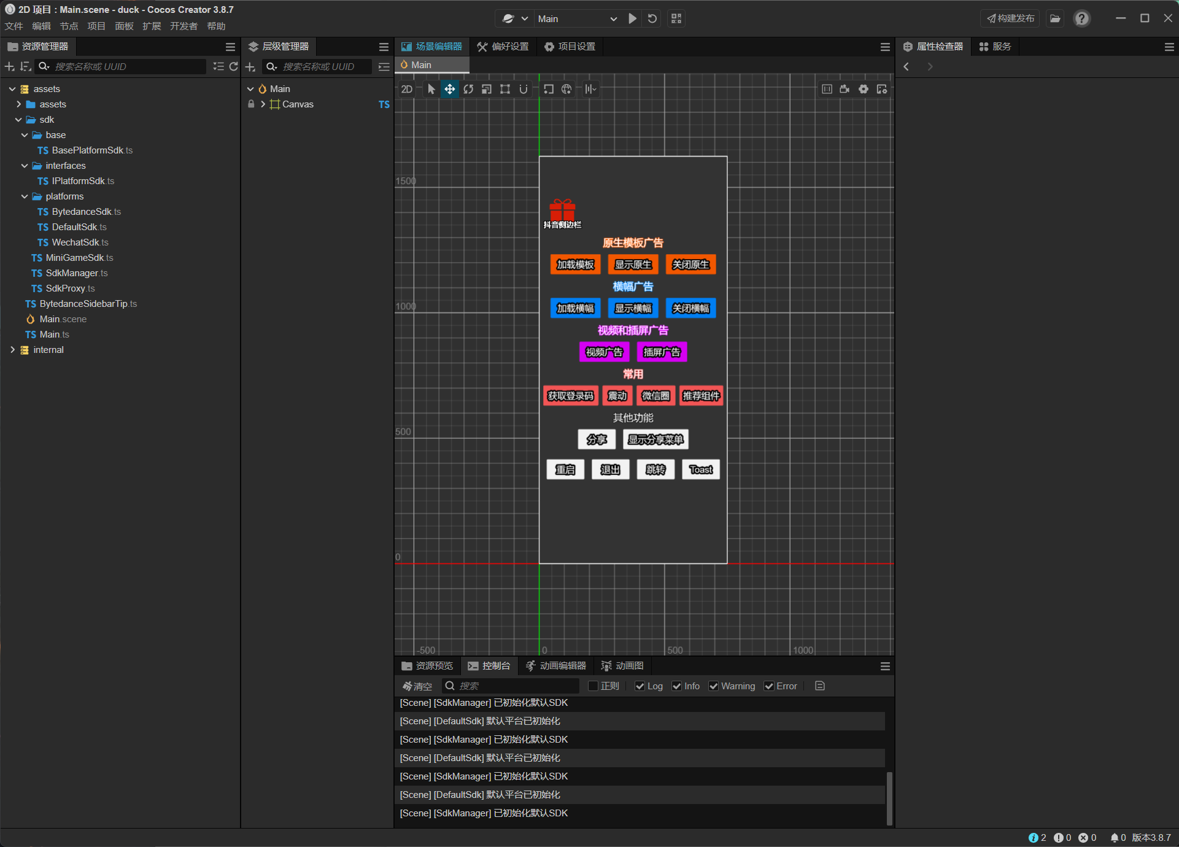The image size is (1179, 847).
Task: Toggle the Warning filter checkbox
Action: (x=714, y=686)
